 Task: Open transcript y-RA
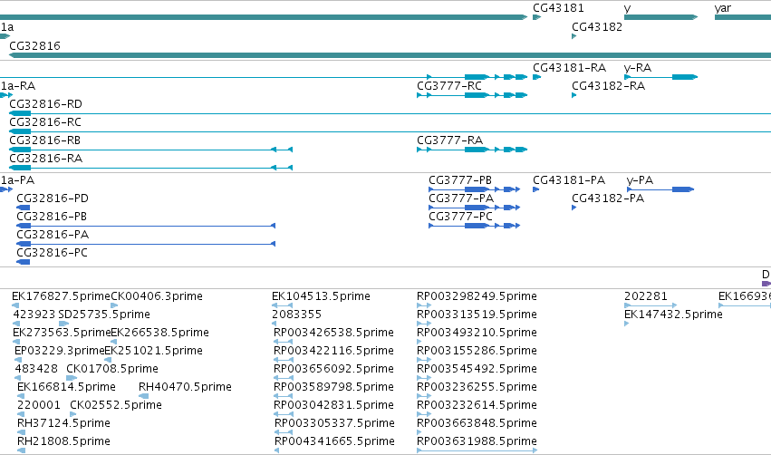(x=637, y=68)
